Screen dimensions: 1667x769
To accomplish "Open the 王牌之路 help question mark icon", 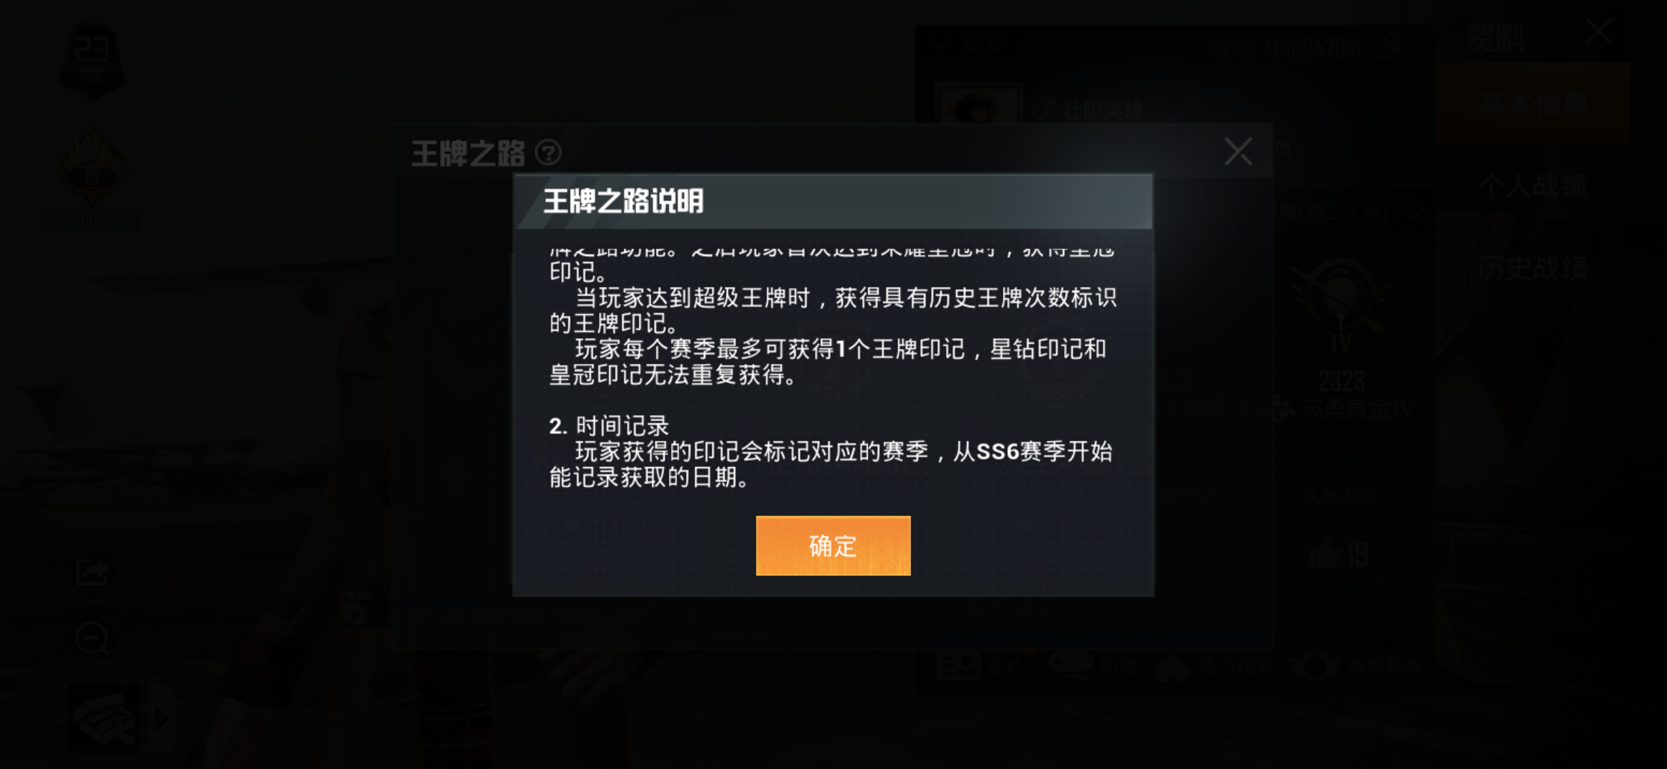I will [x=548, y=152].
